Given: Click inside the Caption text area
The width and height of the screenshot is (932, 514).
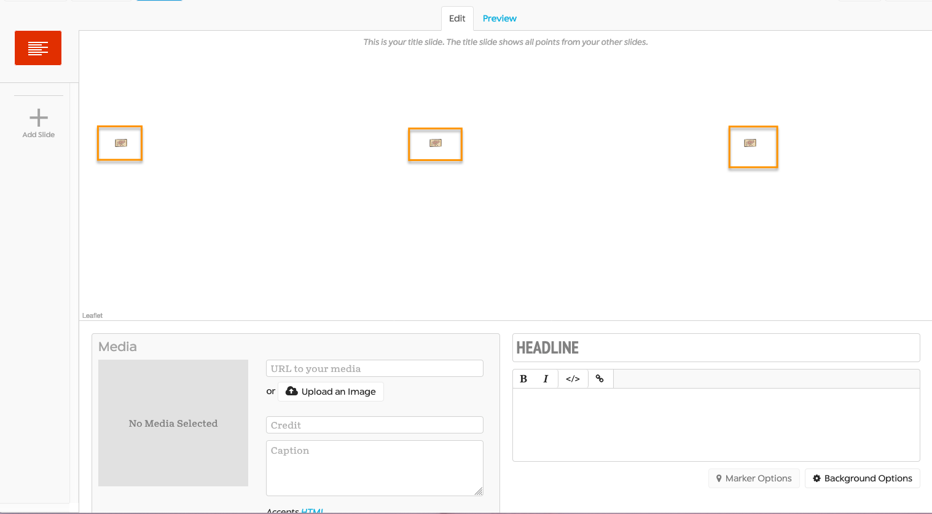Looking at the screenshot, I should click(374, 468).
